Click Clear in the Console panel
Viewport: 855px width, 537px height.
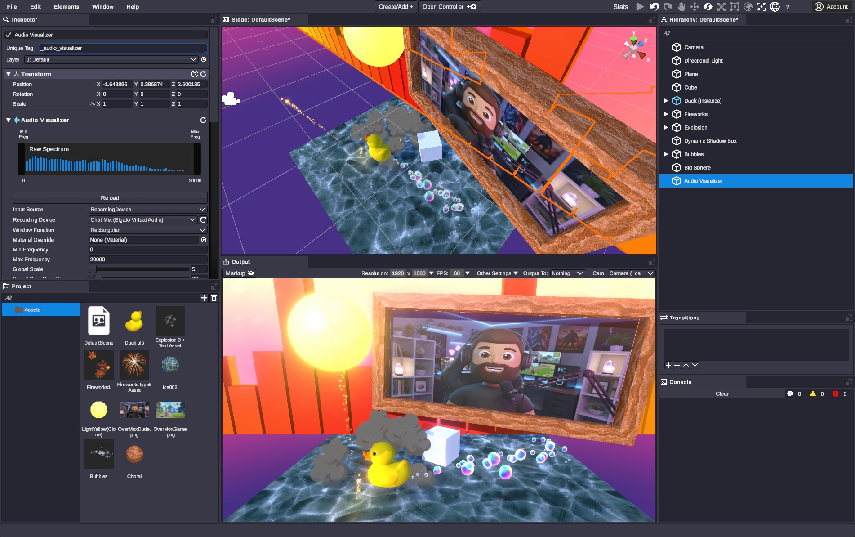[x=722, y=394]
